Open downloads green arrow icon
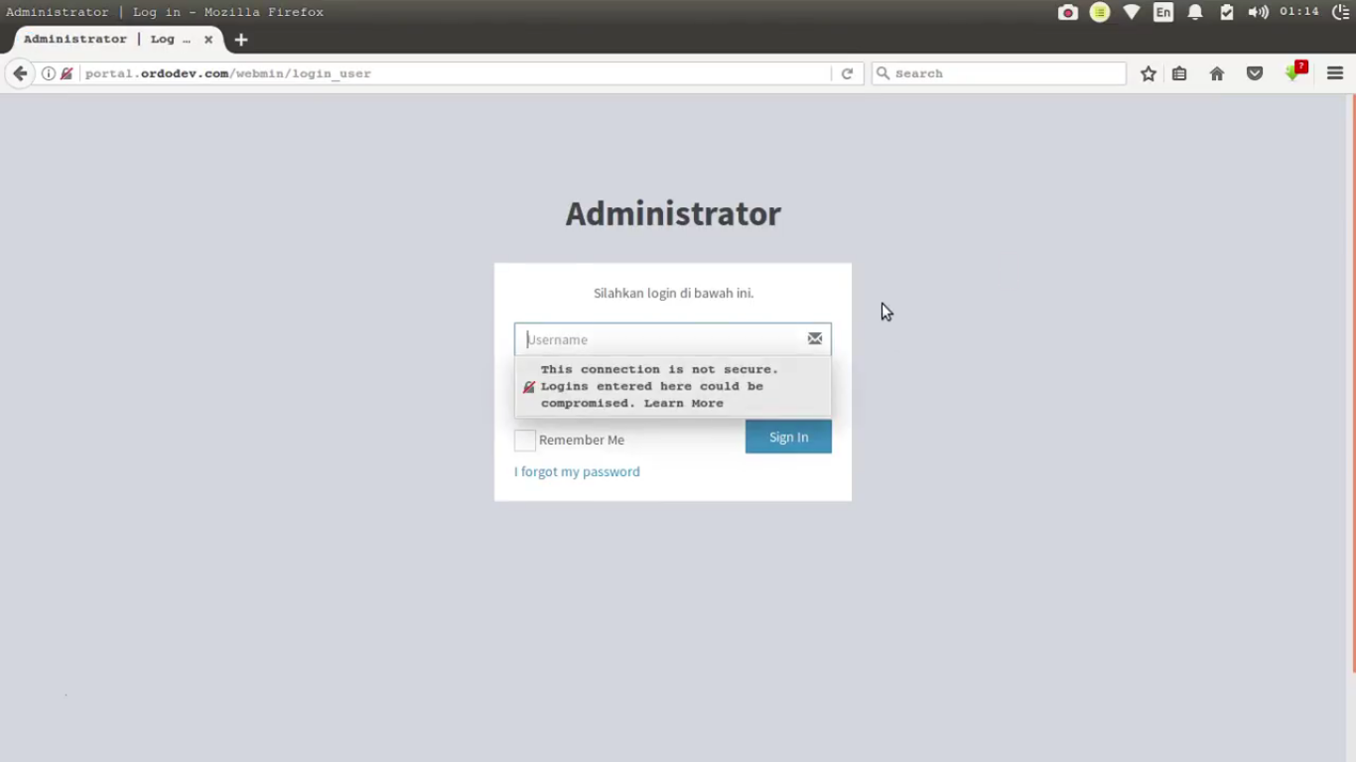 [1293, 73]
